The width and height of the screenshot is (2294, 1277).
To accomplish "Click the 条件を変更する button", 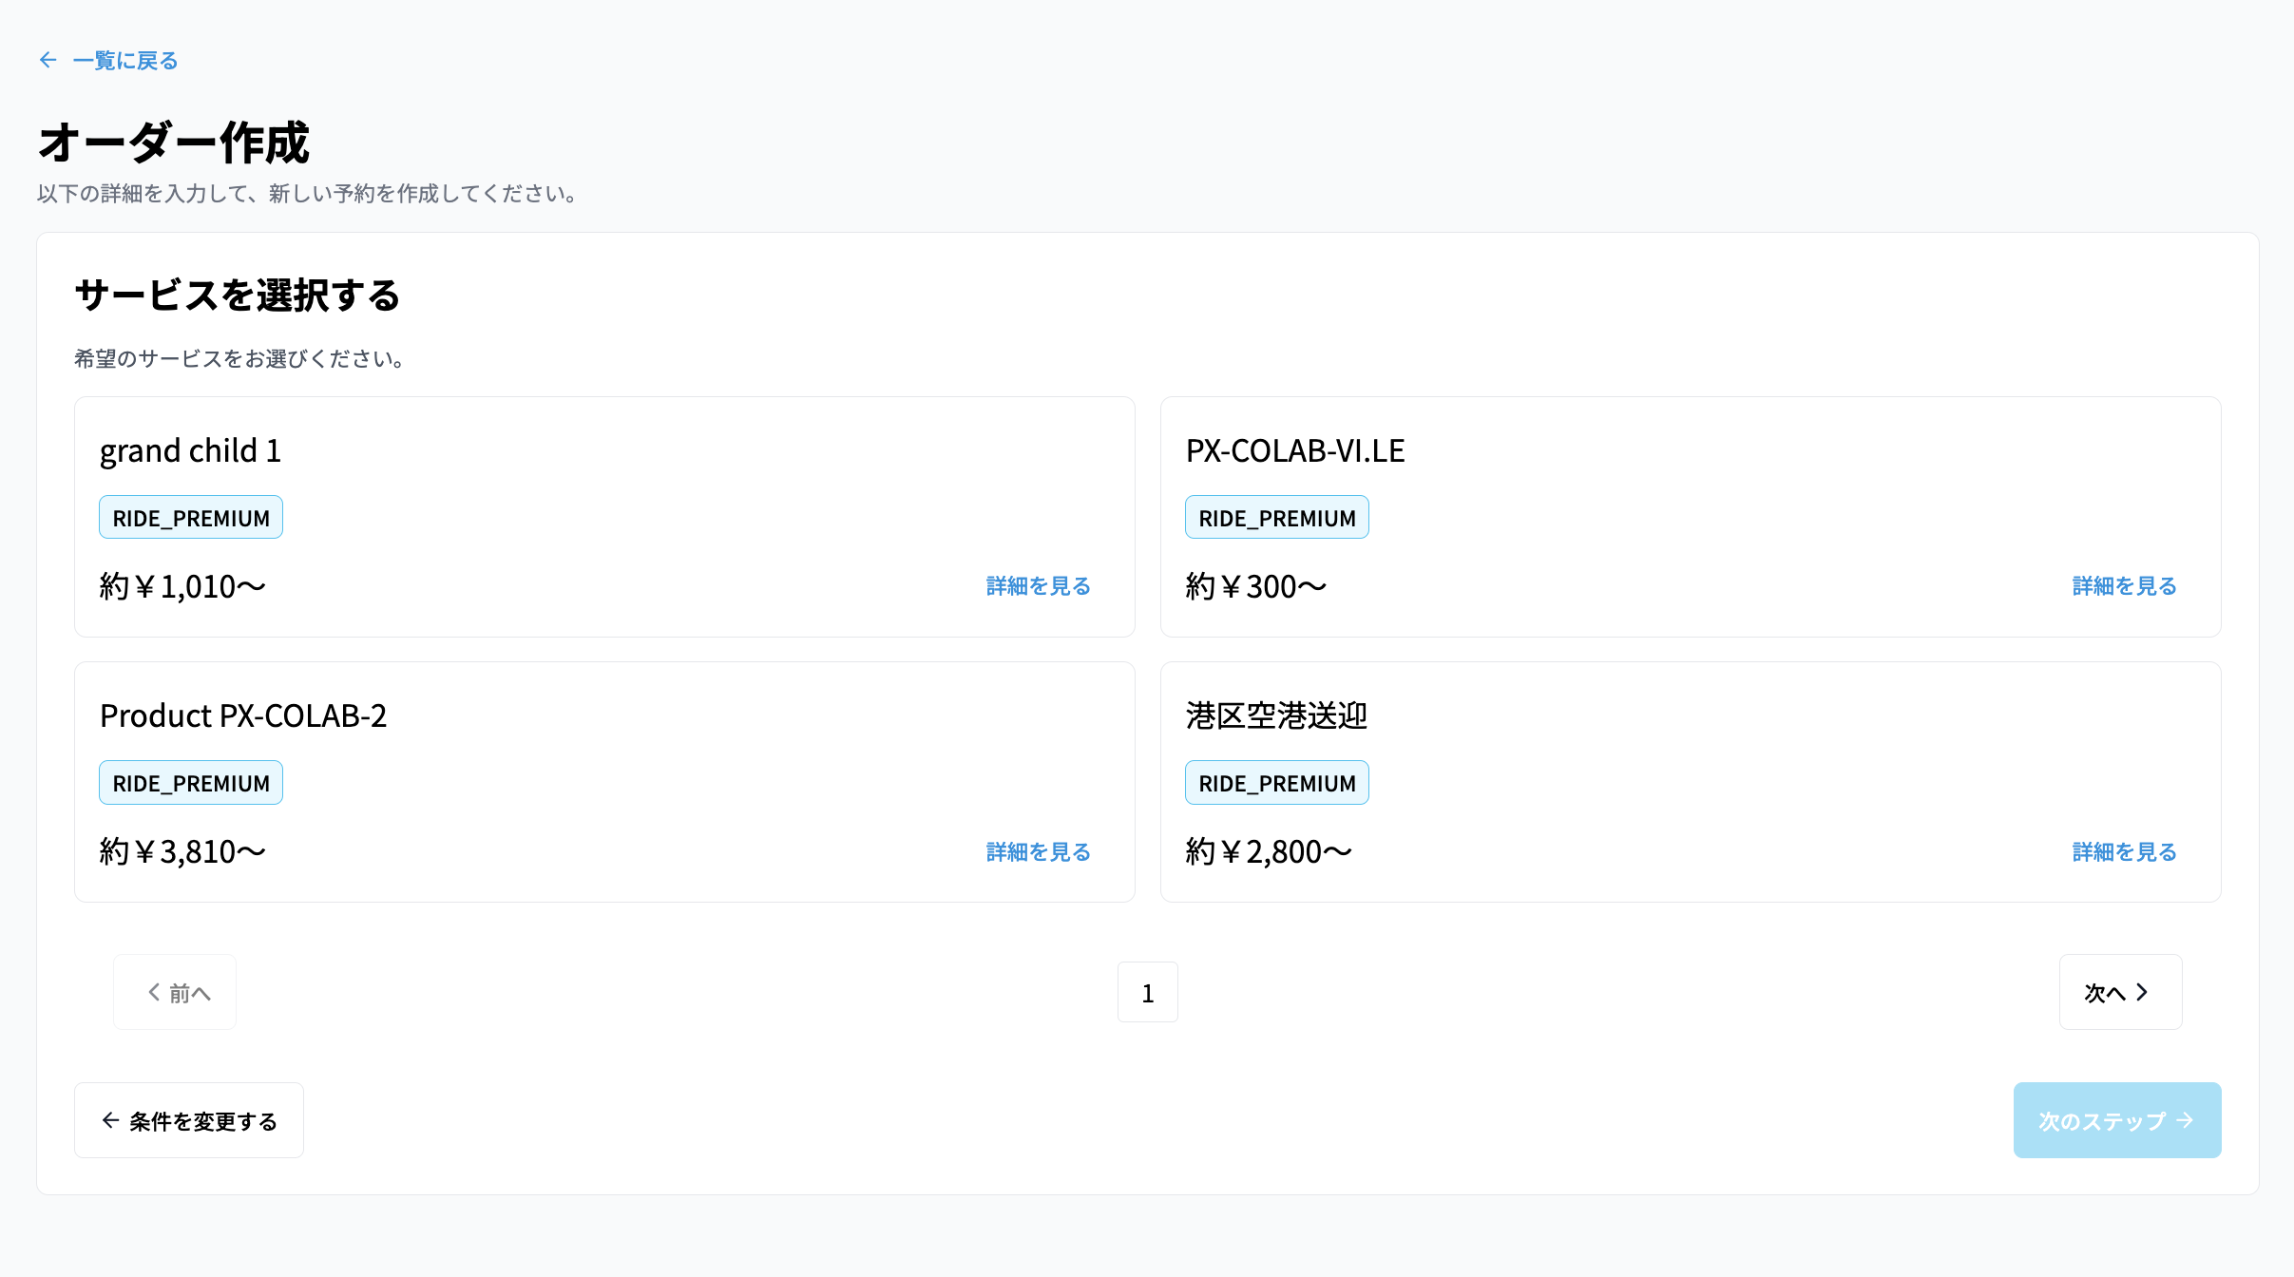I will 188,1120.
